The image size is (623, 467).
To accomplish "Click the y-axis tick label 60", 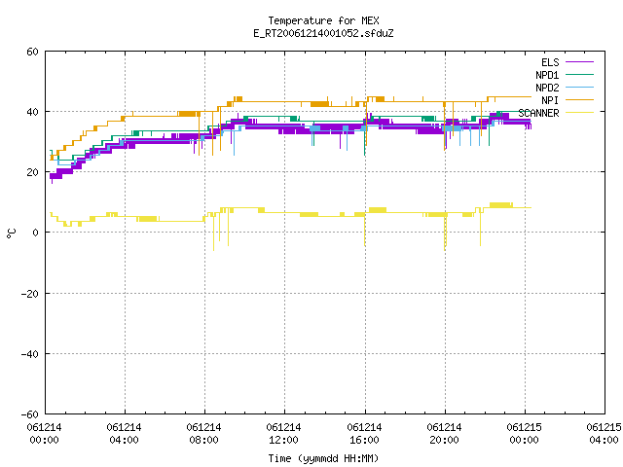I will pos(32,52).
